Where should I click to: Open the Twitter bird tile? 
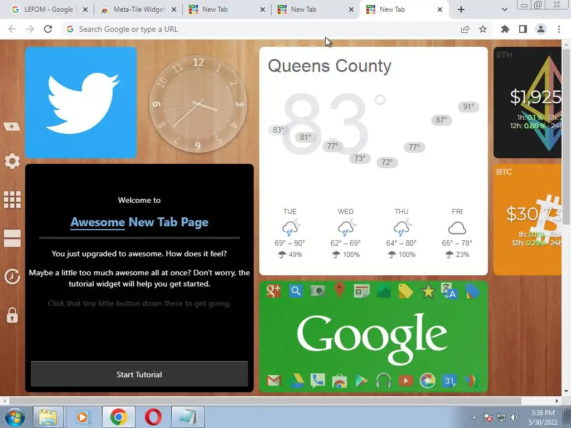click(81, 103)
